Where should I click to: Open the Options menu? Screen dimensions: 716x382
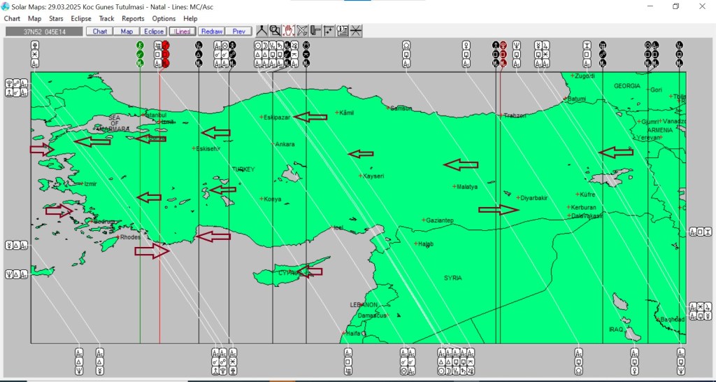click(164, 19)
